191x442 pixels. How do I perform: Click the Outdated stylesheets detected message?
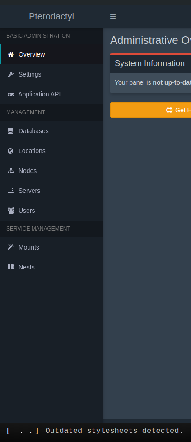coord(114,431)
